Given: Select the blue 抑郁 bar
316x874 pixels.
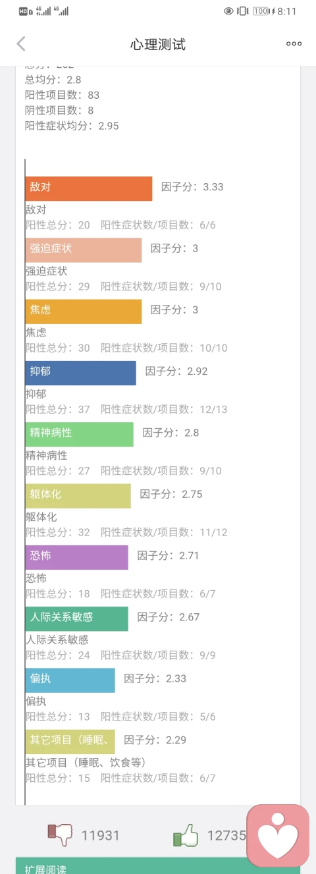Looking at the screenshot, I should [x=81, y=373].
